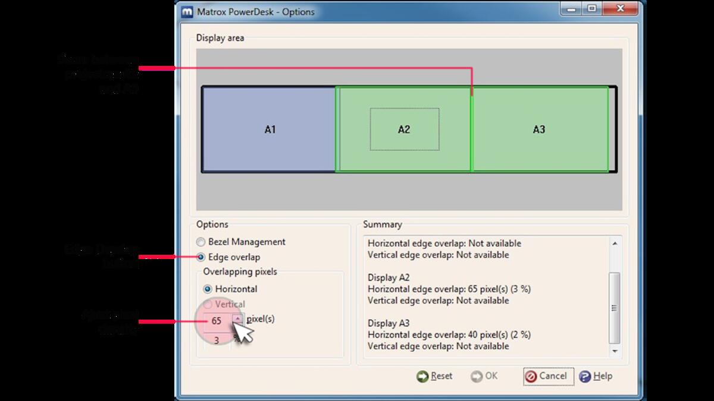714x401 pixels.
Task: Click the Reset button
Action: pos(435,376)
